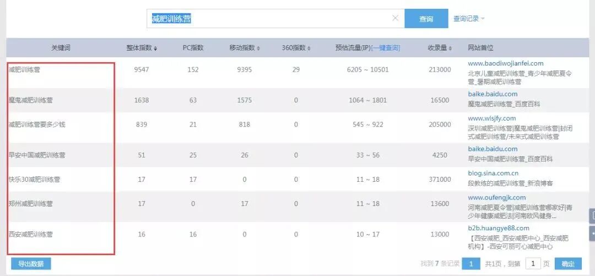The image size is (595, 276).
Task: Click PC index value 63
Action: click(x=193, y=100)
